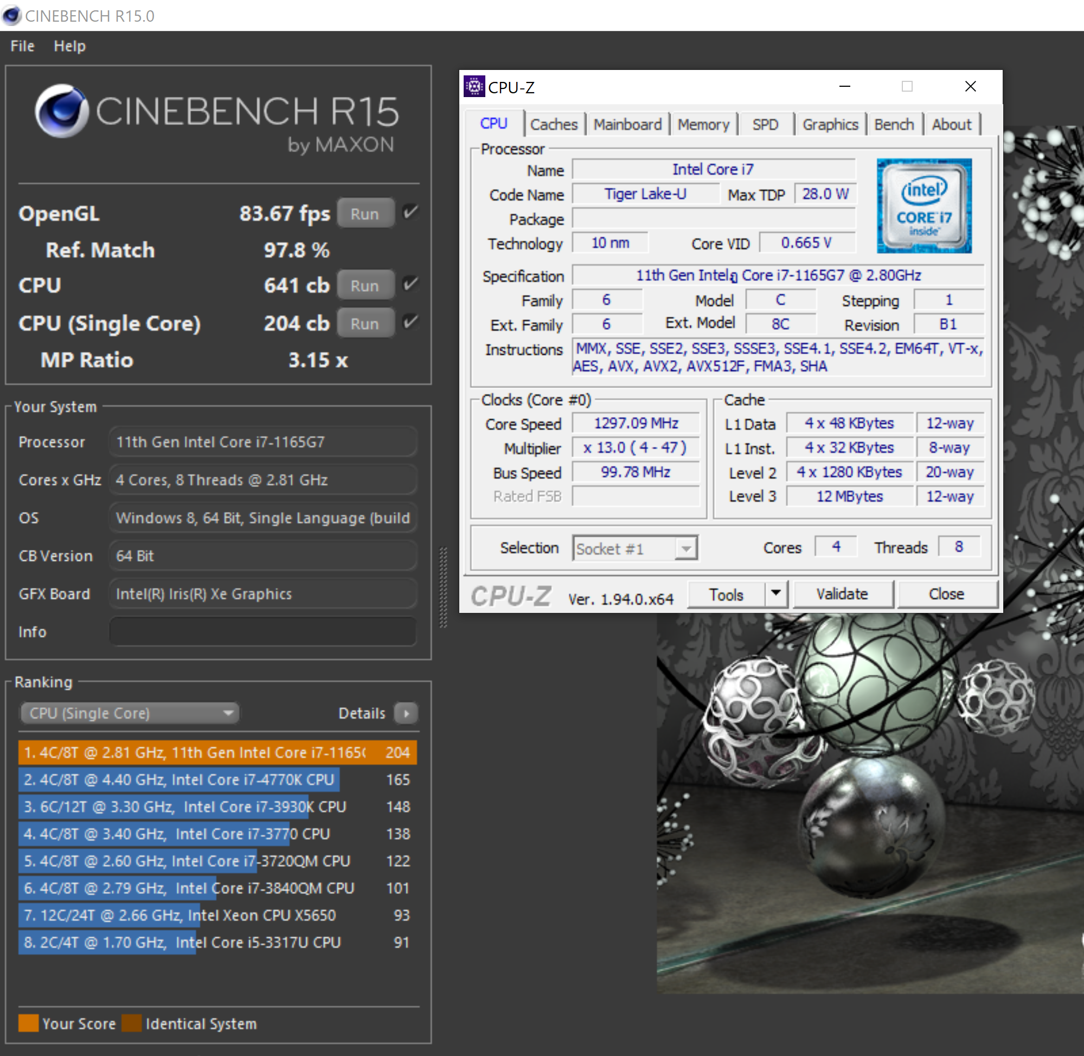Click the rendered spheres scene preview
1084x1056 pixels.
point(869,803)
